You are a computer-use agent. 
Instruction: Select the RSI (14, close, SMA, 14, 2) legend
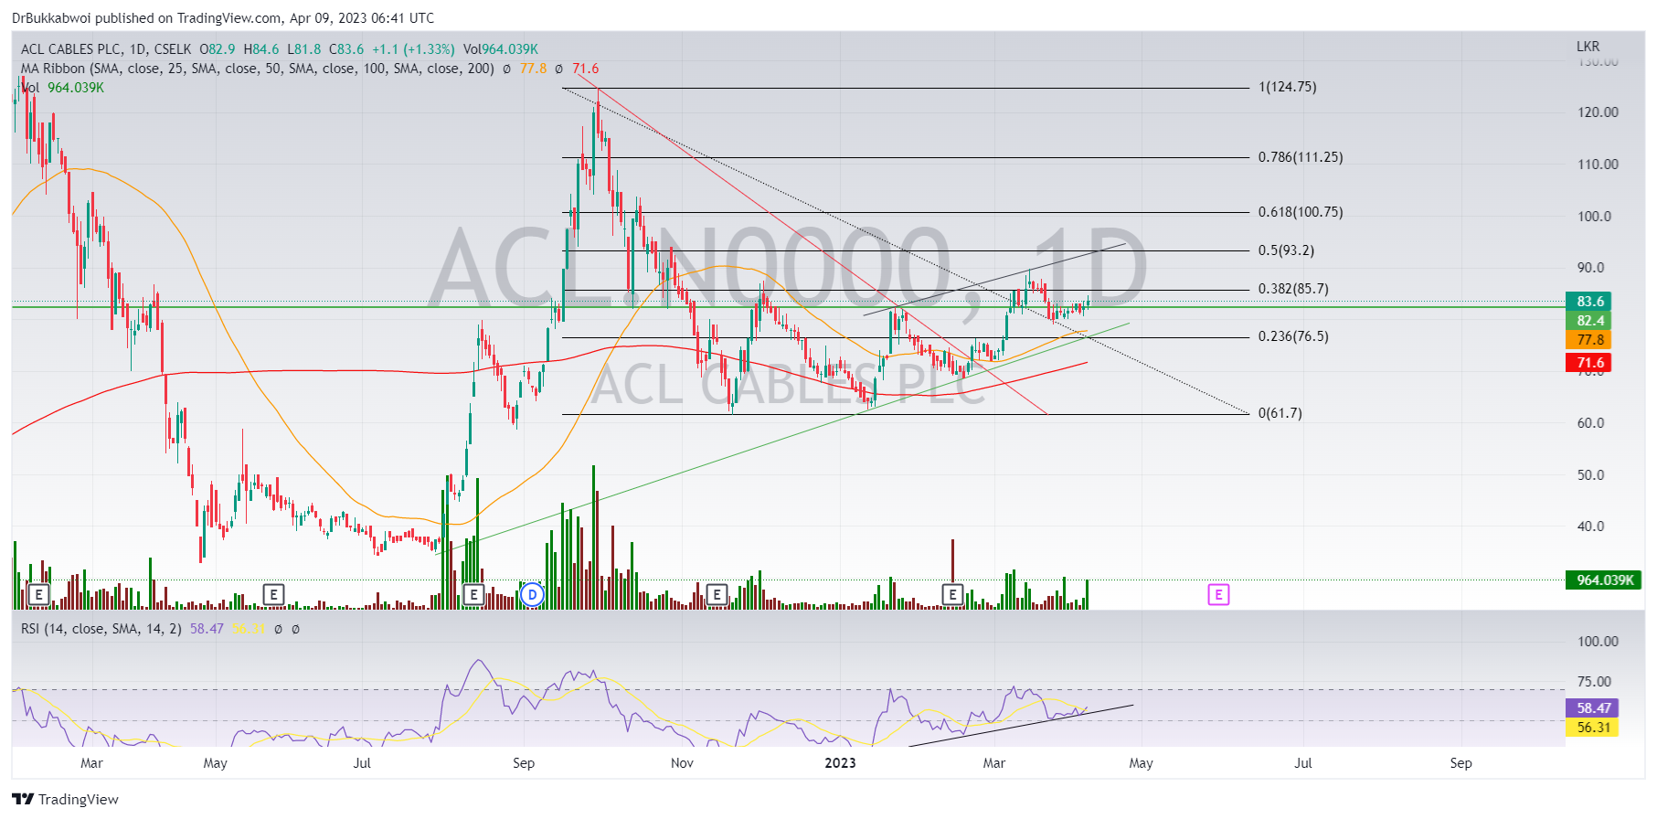[101, 629]
